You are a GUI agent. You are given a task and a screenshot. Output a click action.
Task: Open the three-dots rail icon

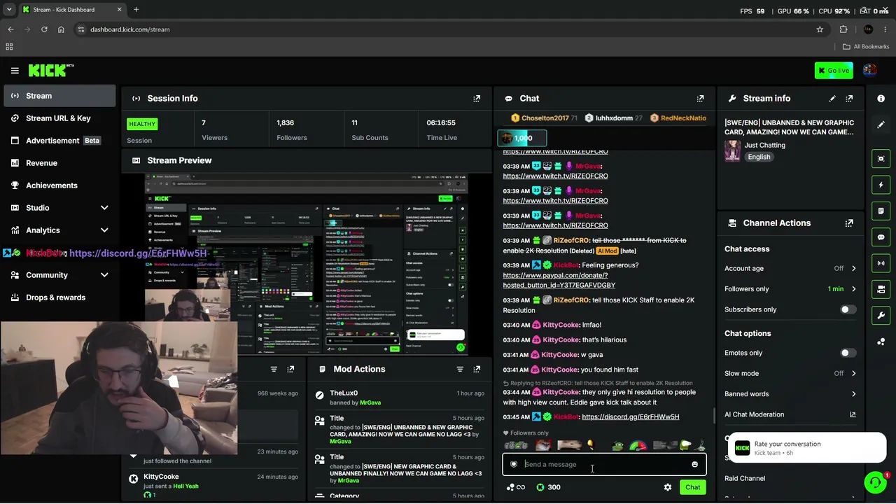point(881,342)
